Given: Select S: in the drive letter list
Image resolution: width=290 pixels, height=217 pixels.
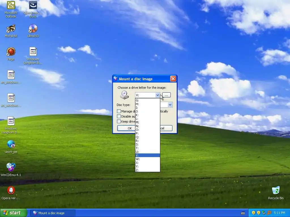Looking at the screenshot, I should coord(148,144).
